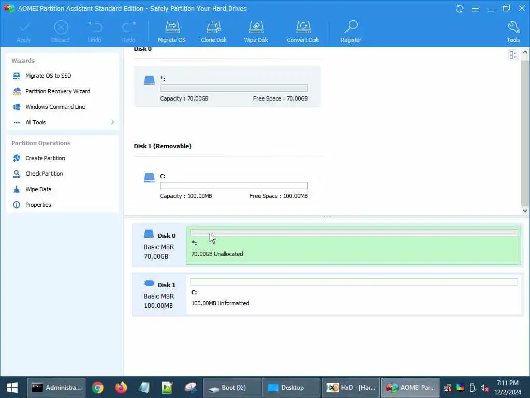Switch to Administrator command prompt taskbar item
This screenshot has height=398, width=530.
tap(56, 388)
